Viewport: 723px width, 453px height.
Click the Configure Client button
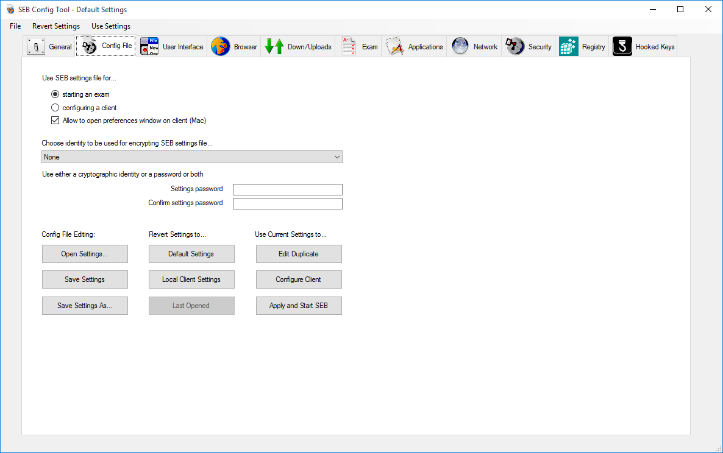click(299, 279)
